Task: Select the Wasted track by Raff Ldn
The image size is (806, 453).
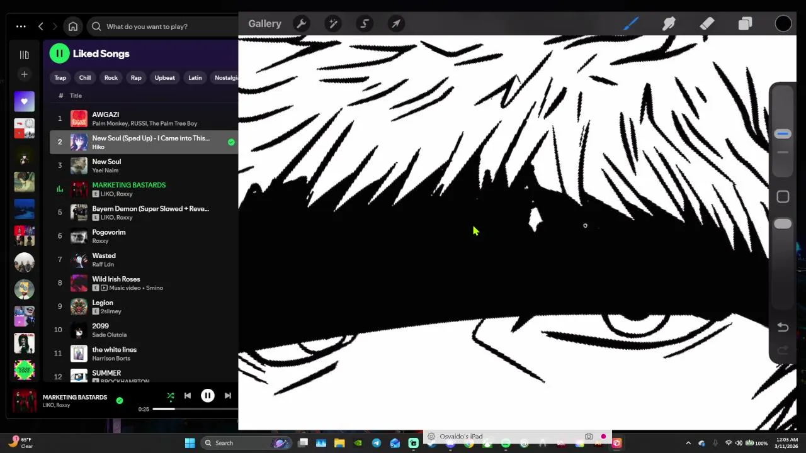Action: point(144,259)
